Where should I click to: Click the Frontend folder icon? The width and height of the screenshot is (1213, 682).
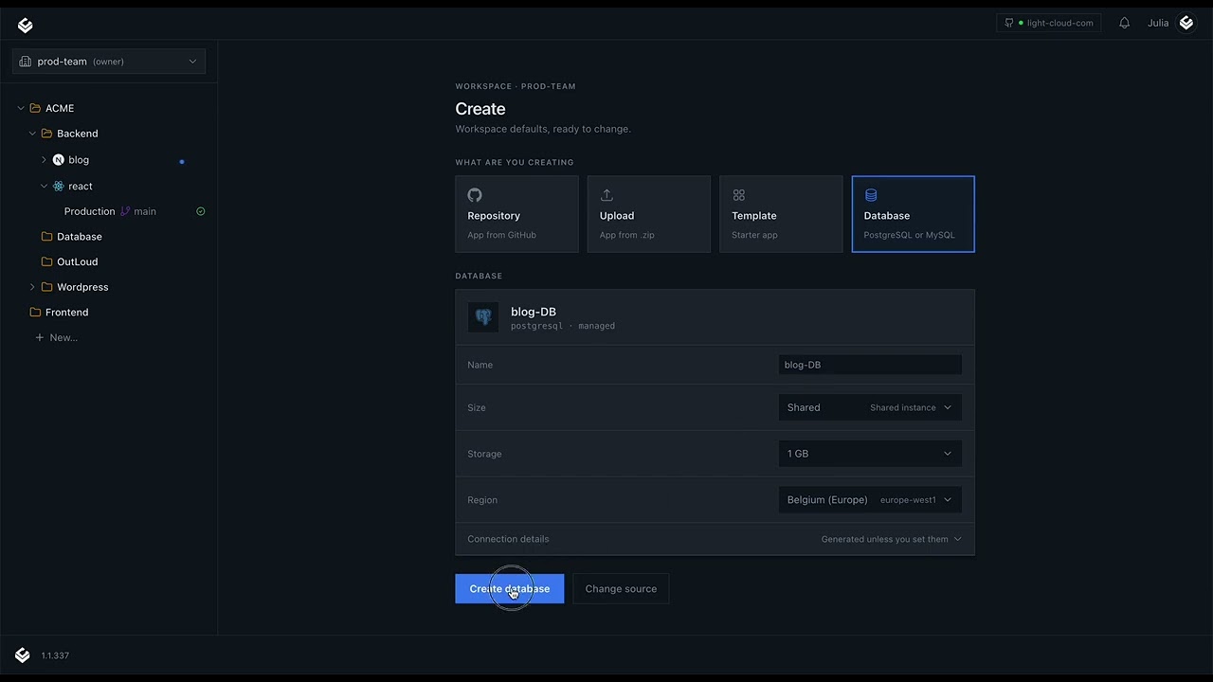click(35, 313)
